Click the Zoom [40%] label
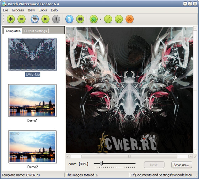Screen dimensions: 199x179 click(x=78, y=164)
